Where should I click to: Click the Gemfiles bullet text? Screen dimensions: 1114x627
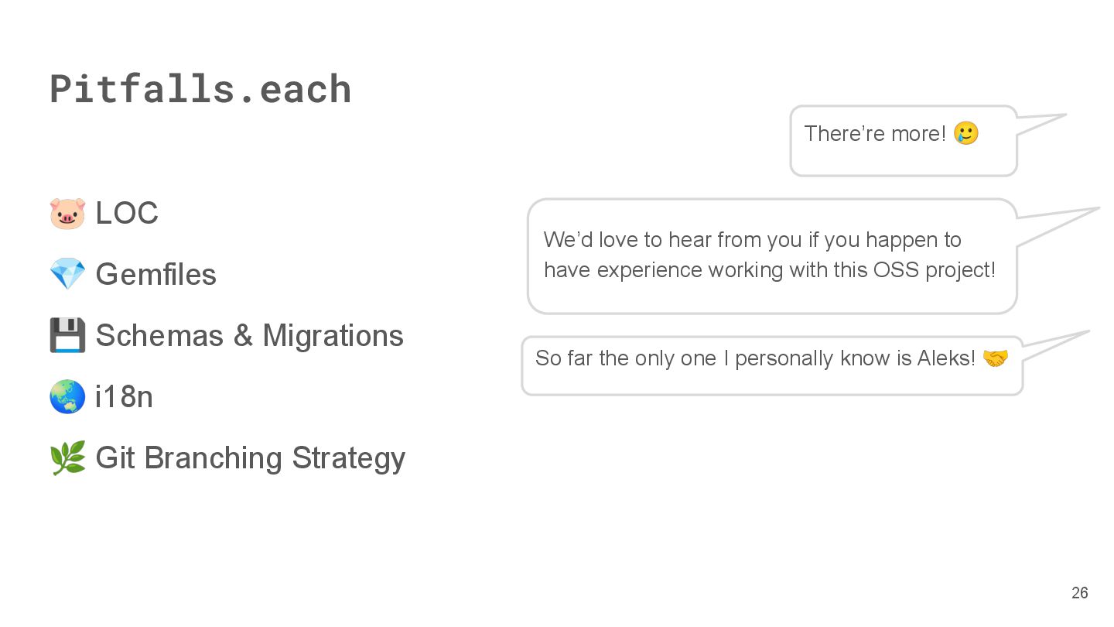(155, 274)
